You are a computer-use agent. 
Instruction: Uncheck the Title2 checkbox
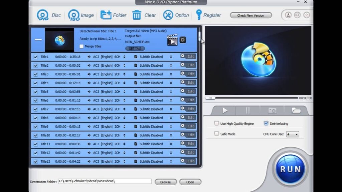coord(35,66)
